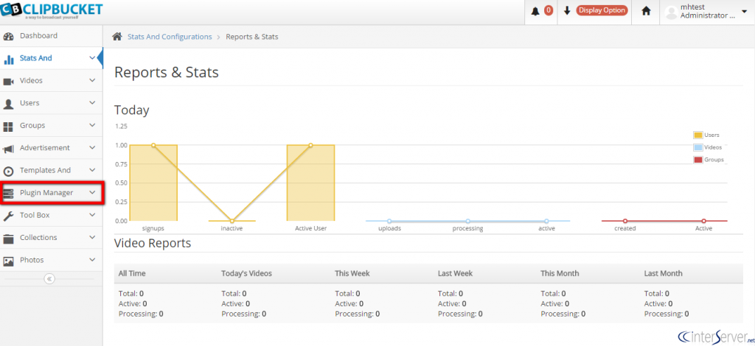The height and width of the screenshot is (346, 755).
Task: Expand the Collections chevron
Action: pos(92,237)
